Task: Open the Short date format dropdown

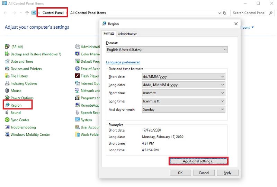Action: point(183,77)
